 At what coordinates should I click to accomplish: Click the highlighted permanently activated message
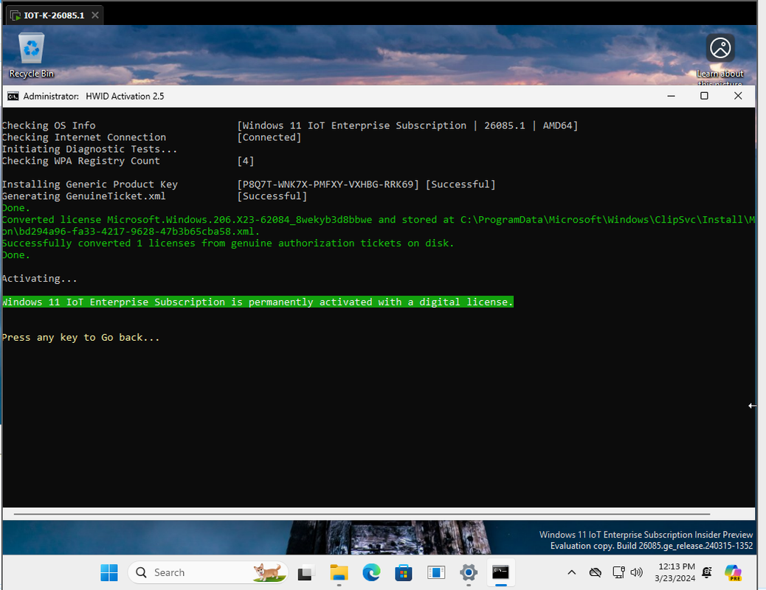[x=258, y=302]
